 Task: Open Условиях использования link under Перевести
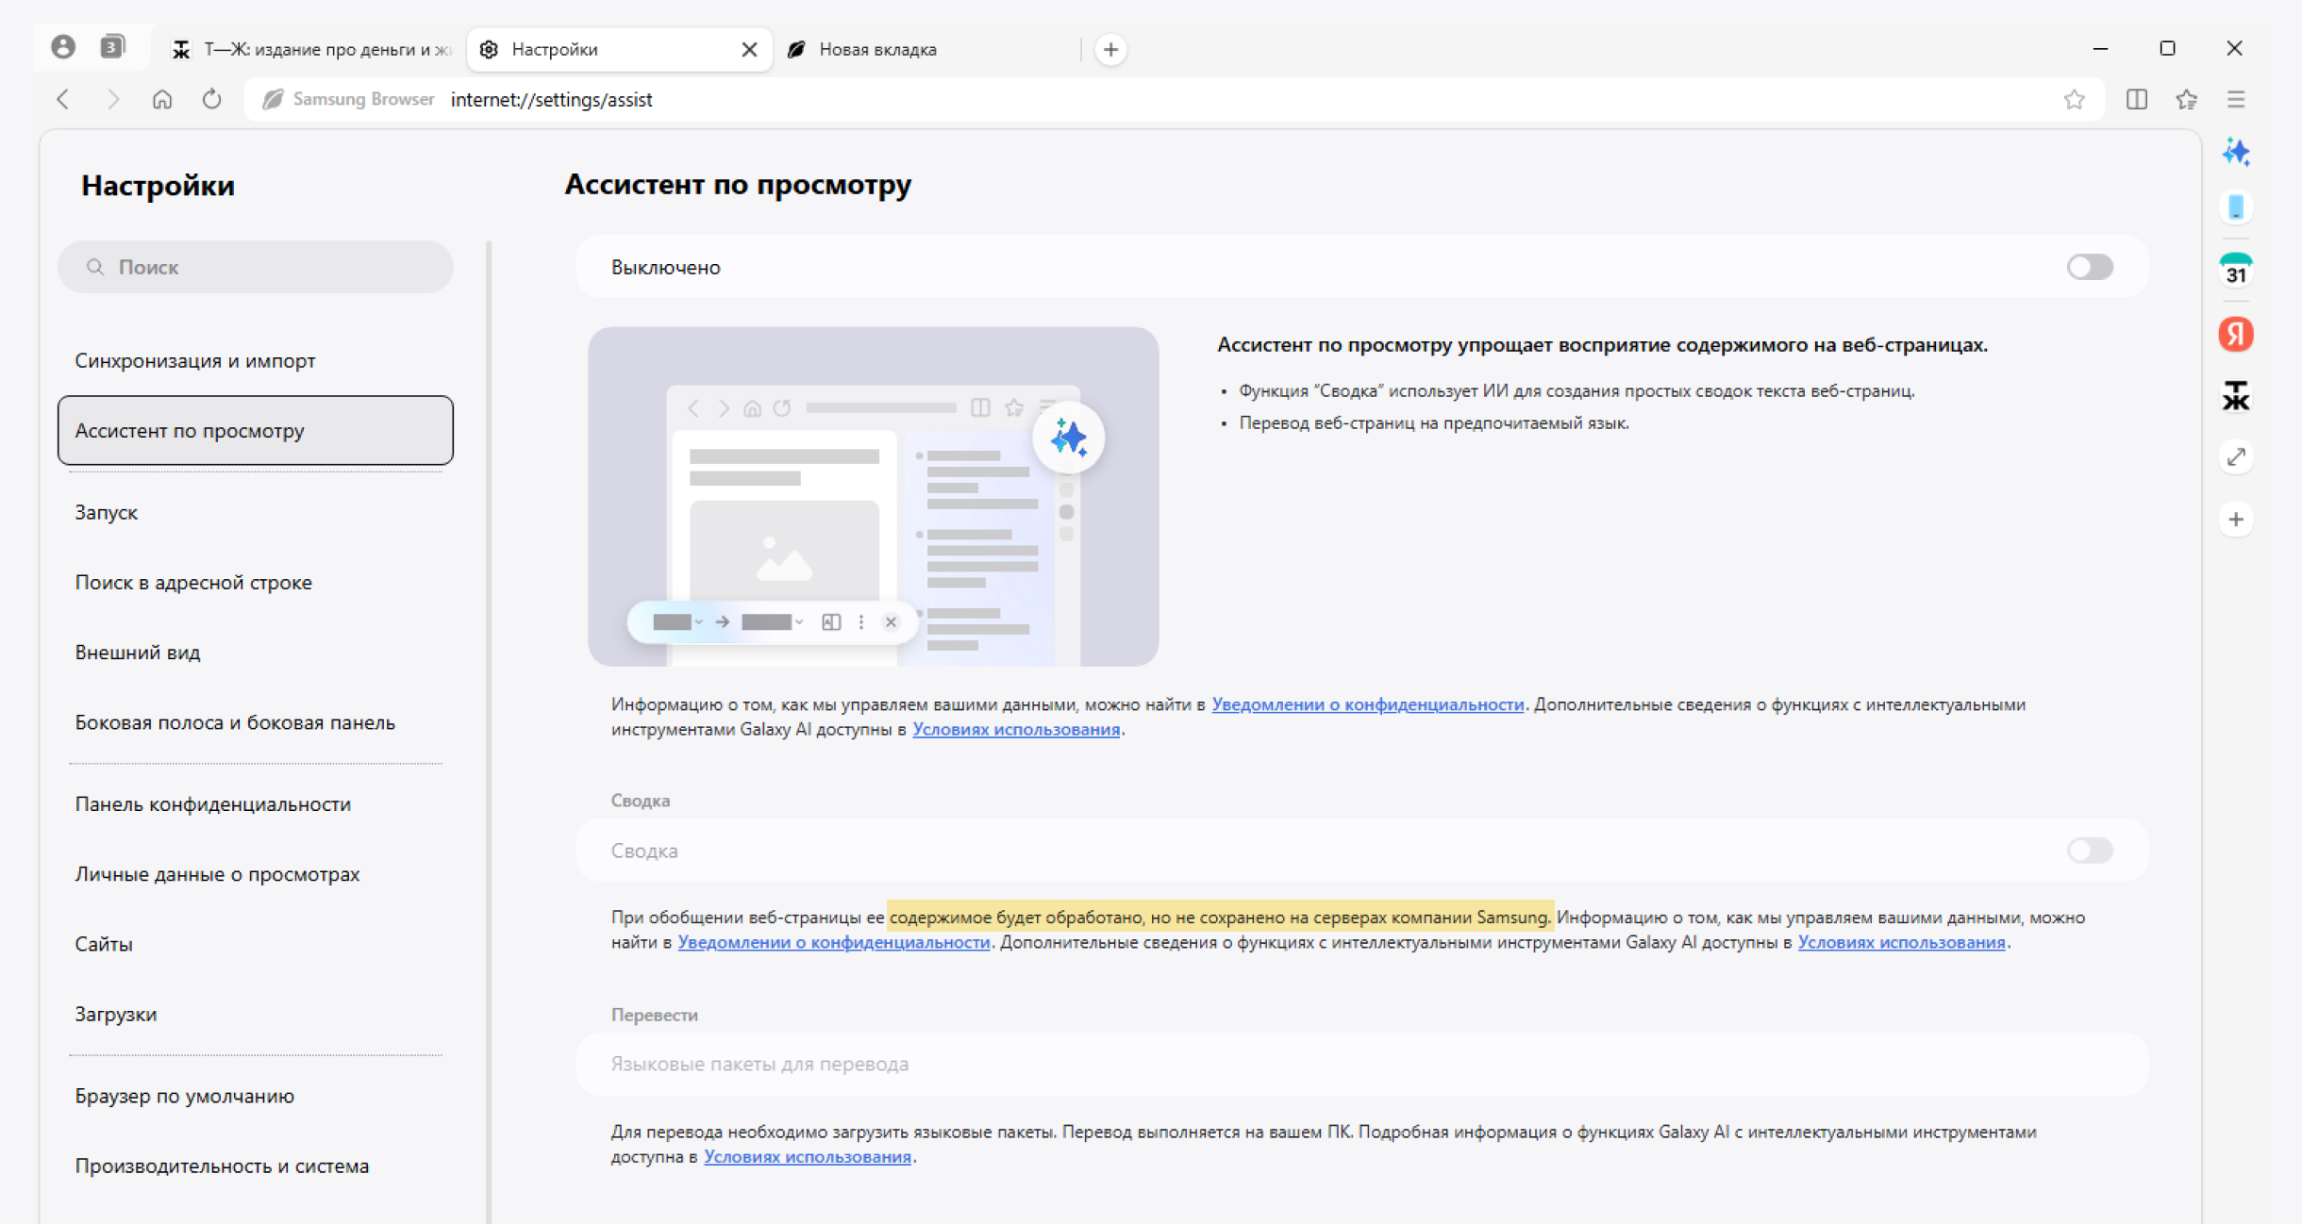tap(808, 1156)
